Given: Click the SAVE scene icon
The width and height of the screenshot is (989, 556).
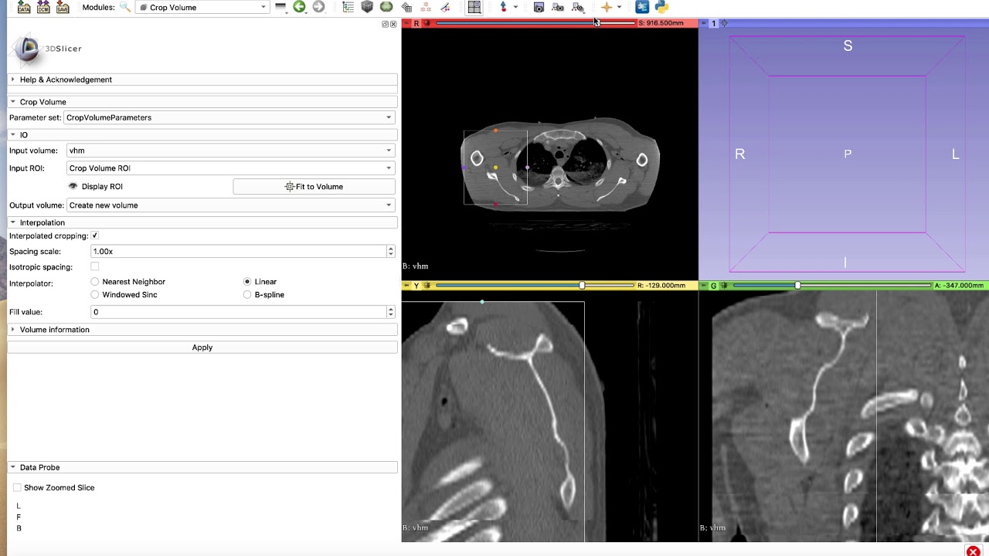Looking at the screenshot, I should pyautogui.click(x=63, y=7).
